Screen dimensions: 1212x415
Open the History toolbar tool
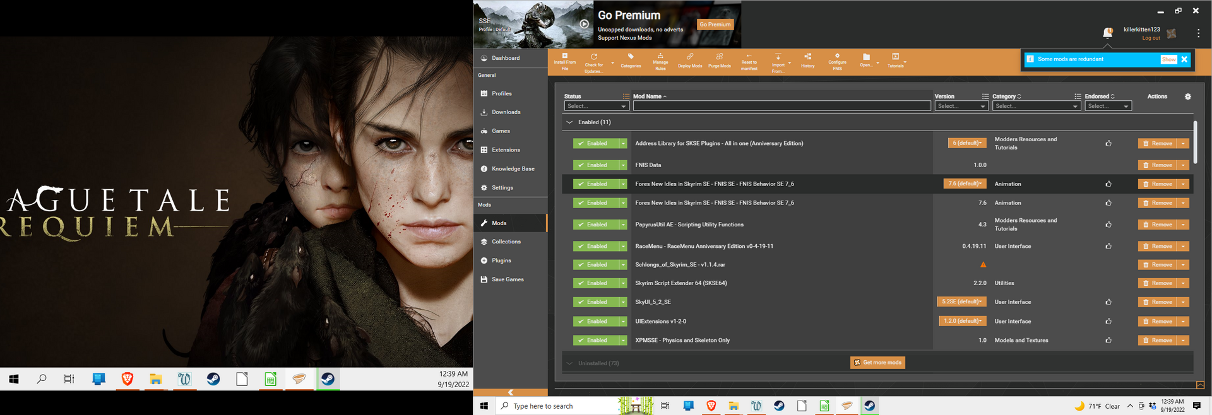[808, 61]
